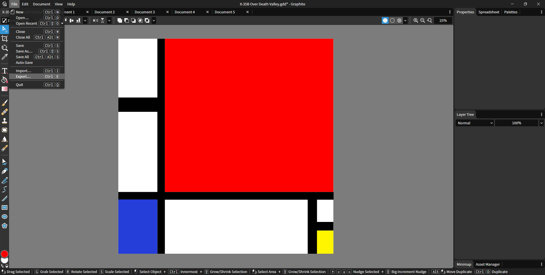Expand the layer opacity dropdown arrow
Screen dimensions: 545x275
click(x=542, y=123)
